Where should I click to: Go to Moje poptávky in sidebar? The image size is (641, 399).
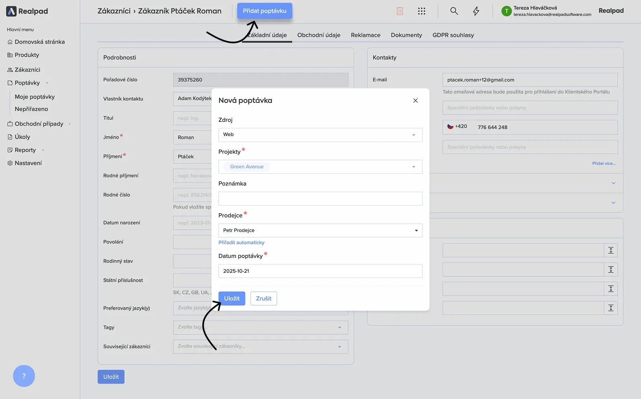[x=35, y=97]
